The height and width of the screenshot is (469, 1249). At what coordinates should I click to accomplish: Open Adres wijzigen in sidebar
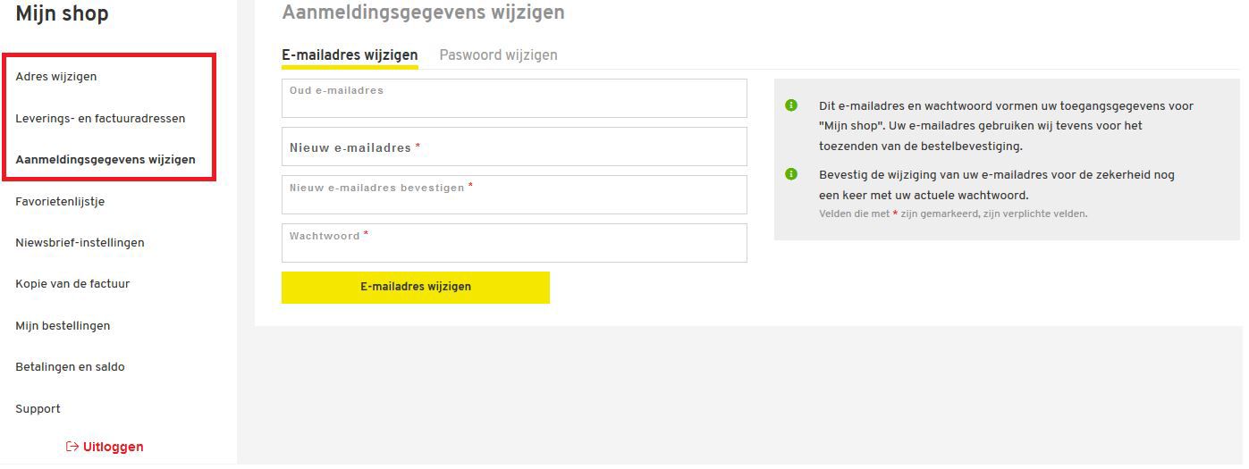[56, 77]
